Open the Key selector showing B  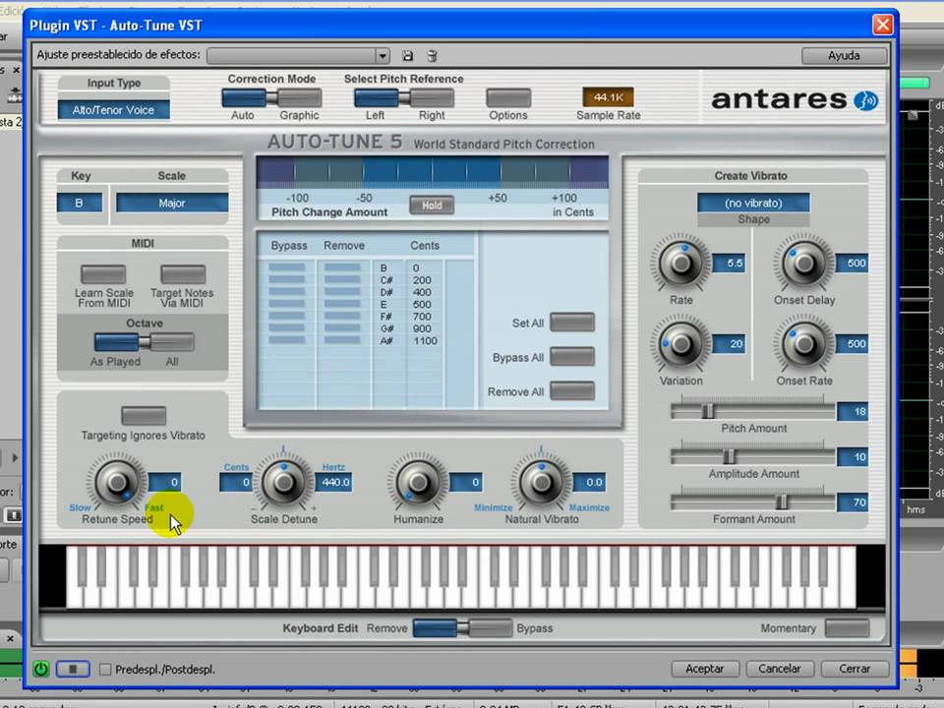tap(80, 203)
